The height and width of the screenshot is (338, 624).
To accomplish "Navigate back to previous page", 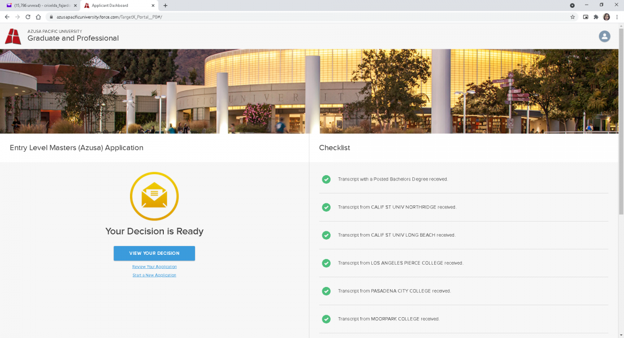I will (x=7, y=17).
